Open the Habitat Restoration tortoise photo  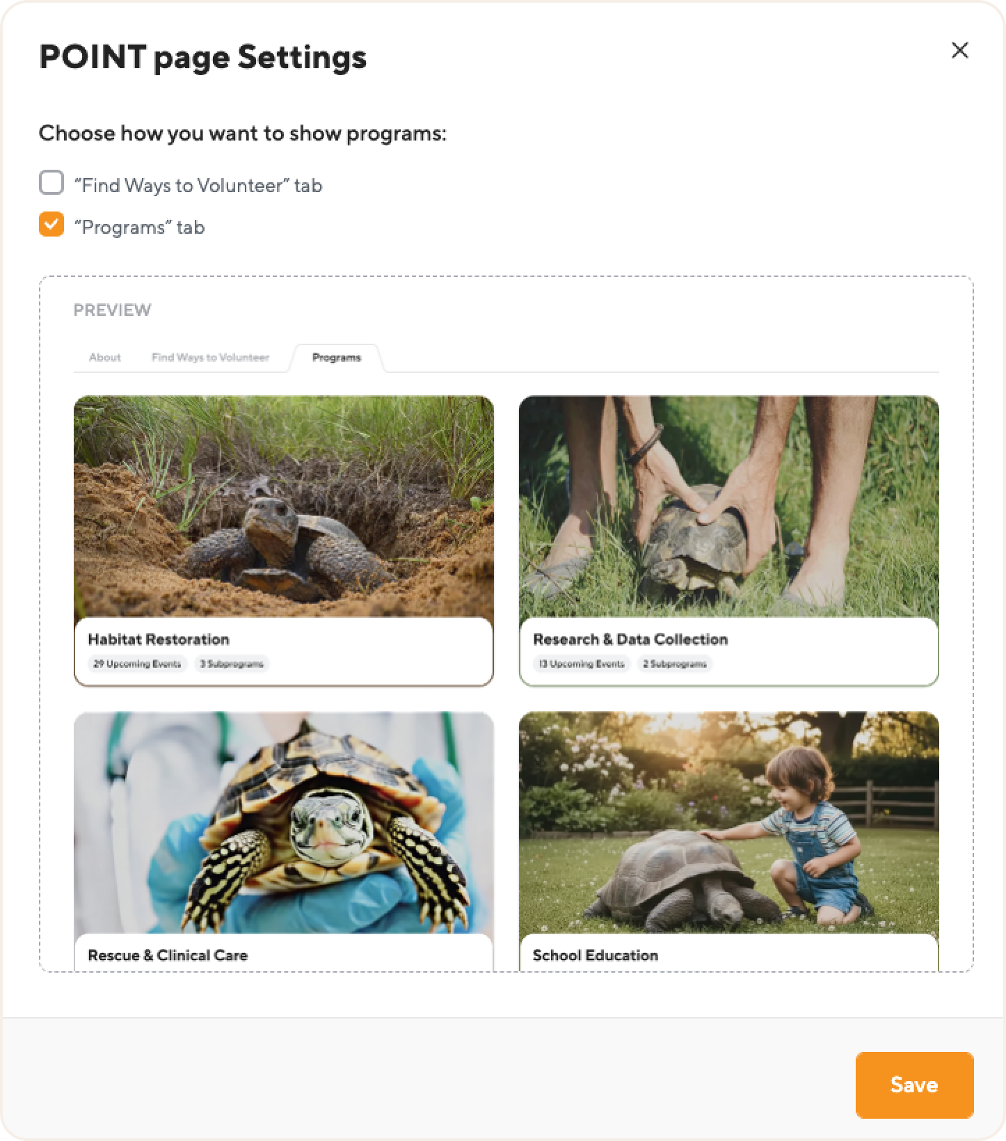click(x=284, y=506)
